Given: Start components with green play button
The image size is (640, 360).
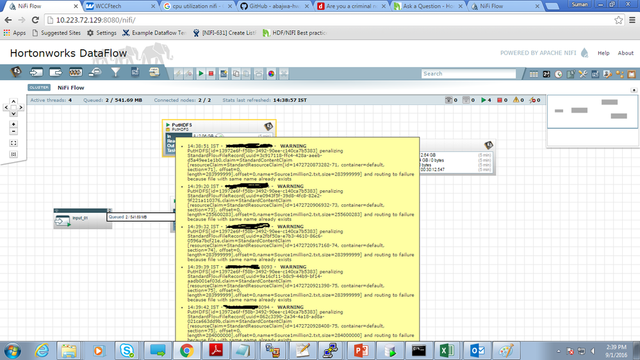Looking at the screenshot, I should click(201, 74).
